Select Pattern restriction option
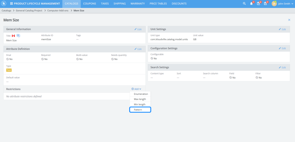 [140, 110]
